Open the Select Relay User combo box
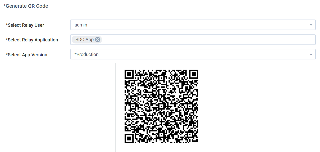320x152 pixels. point(193,25)
